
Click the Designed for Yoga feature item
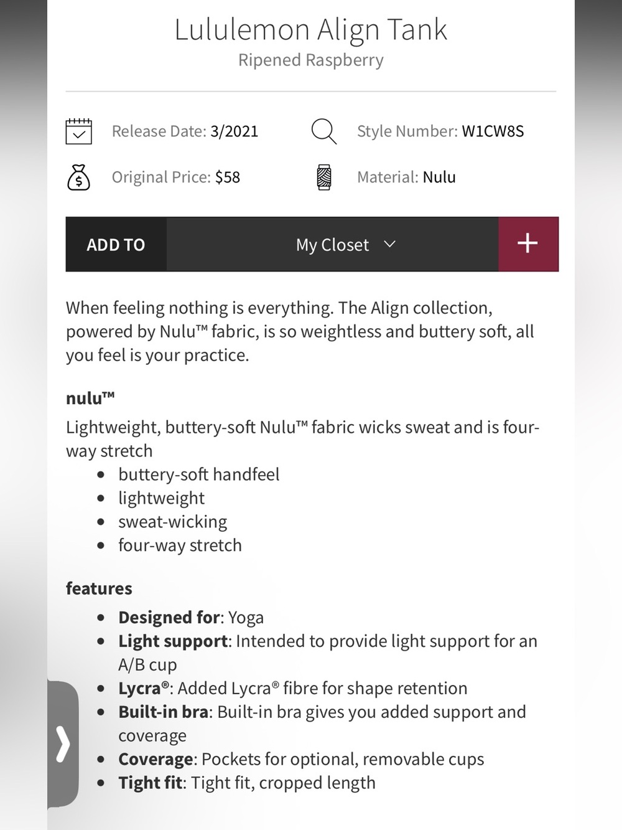click(x=191, y=618)
